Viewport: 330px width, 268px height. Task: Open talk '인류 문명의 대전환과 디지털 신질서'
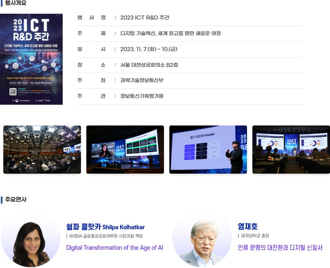pos(280,248)
